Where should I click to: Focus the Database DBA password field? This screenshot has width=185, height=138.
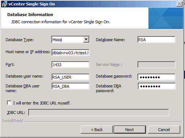pos(157,86)
